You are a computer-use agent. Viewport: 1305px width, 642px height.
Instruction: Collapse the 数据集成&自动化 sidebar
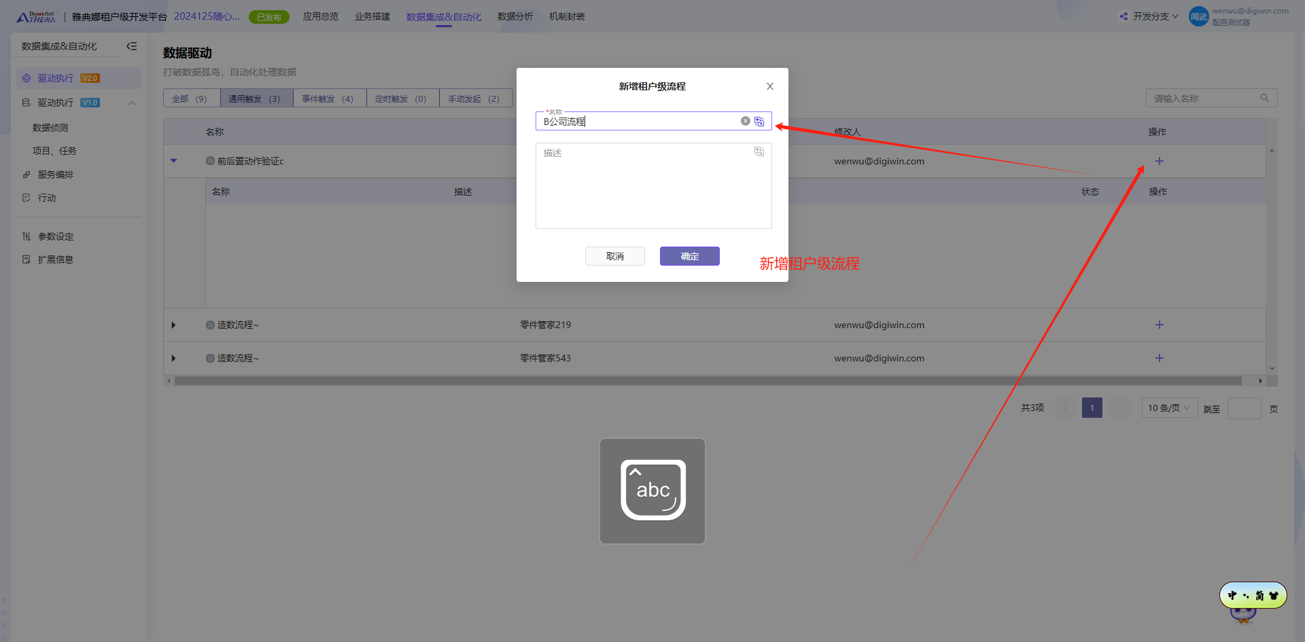(132, 46)
